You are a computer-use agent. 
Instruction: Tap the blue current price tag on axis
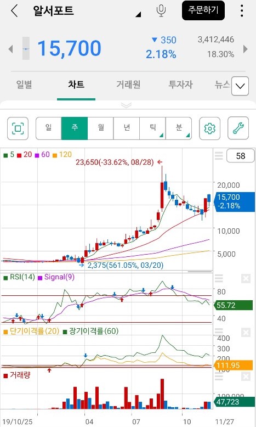click(x=234, y=201)
